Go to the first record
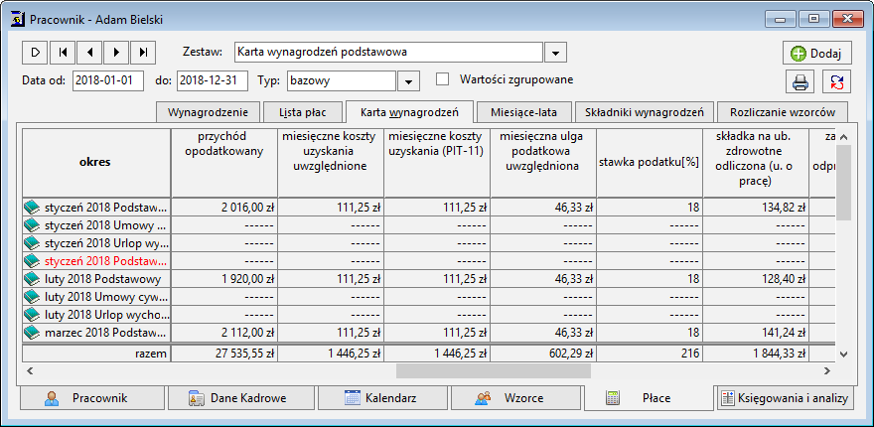This screenshot has height=427, width=874. point(63,52)
